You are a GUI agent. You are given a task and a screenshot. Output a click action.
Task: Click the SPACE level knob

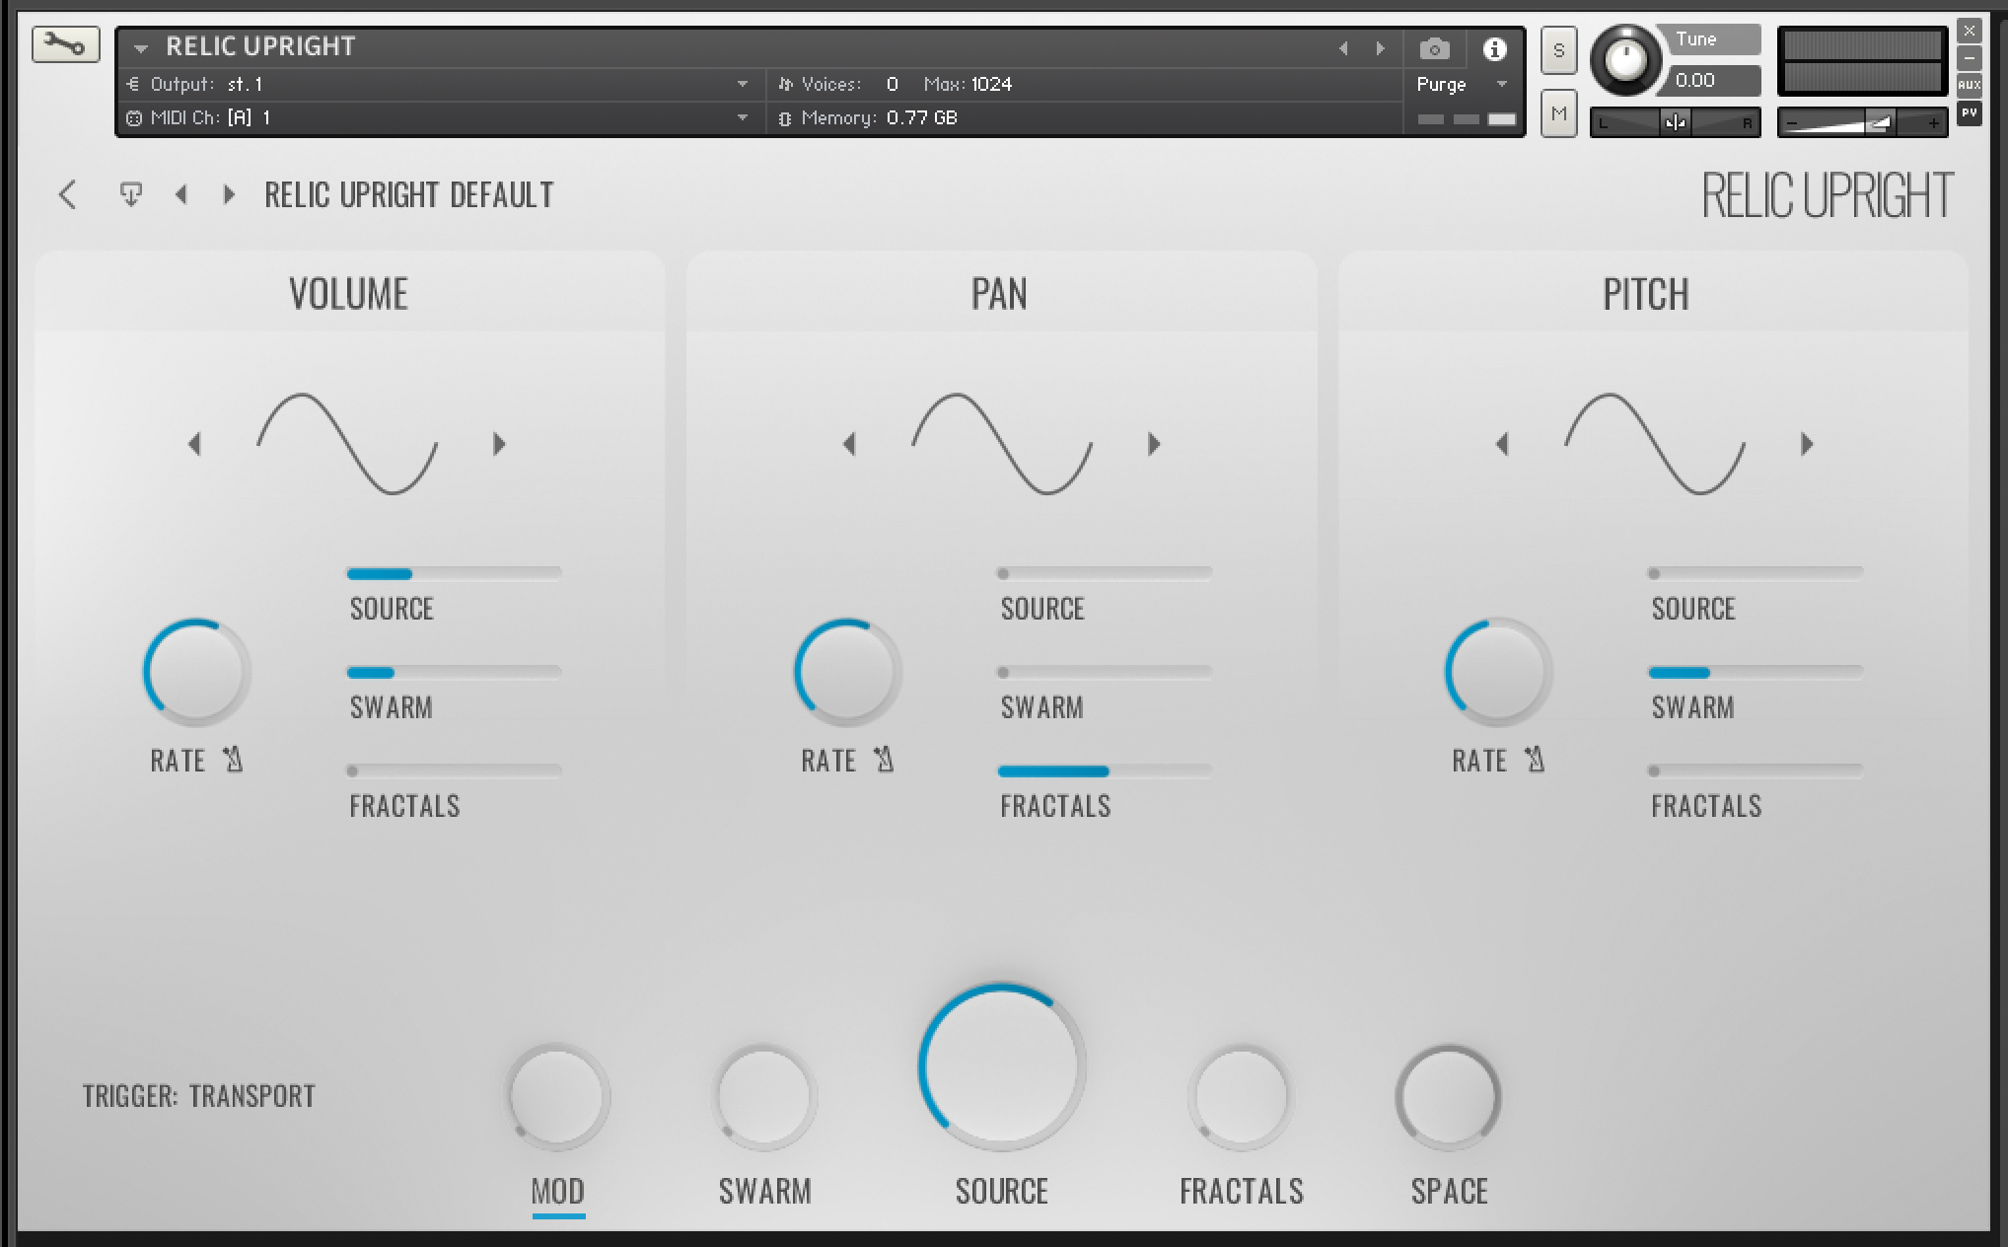pos(1448,1096)
